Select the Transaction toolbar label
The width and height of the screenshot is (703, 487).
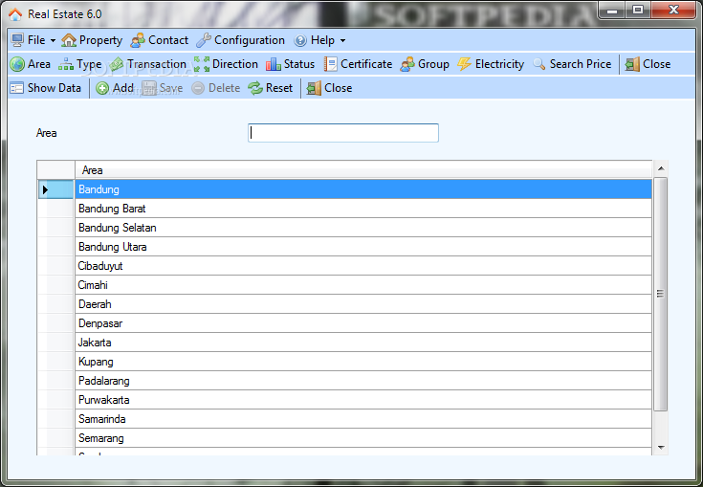coord(157,64)
